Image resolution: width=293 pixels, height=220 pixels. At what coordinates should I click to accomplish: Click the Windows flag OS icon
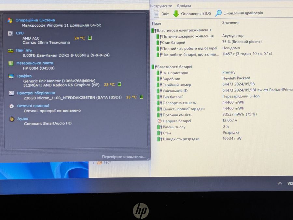(x=10, y=20)
